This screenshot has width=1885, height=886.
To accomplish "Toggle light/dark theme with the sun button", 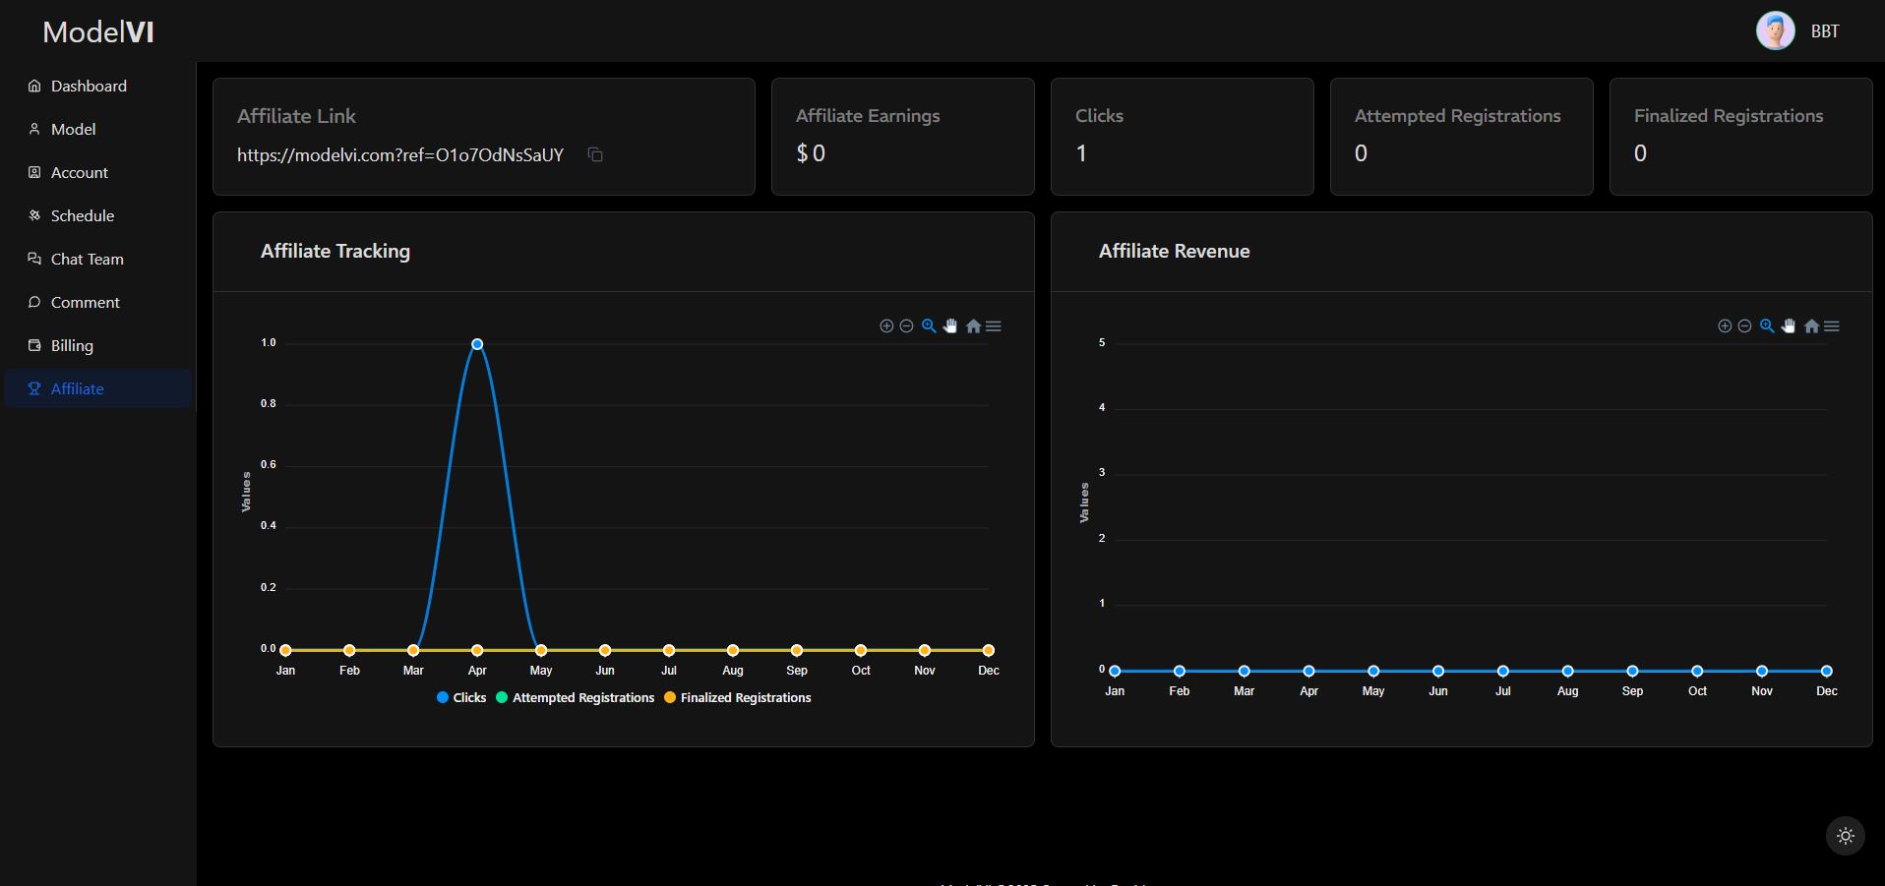I will (1845, 836).
